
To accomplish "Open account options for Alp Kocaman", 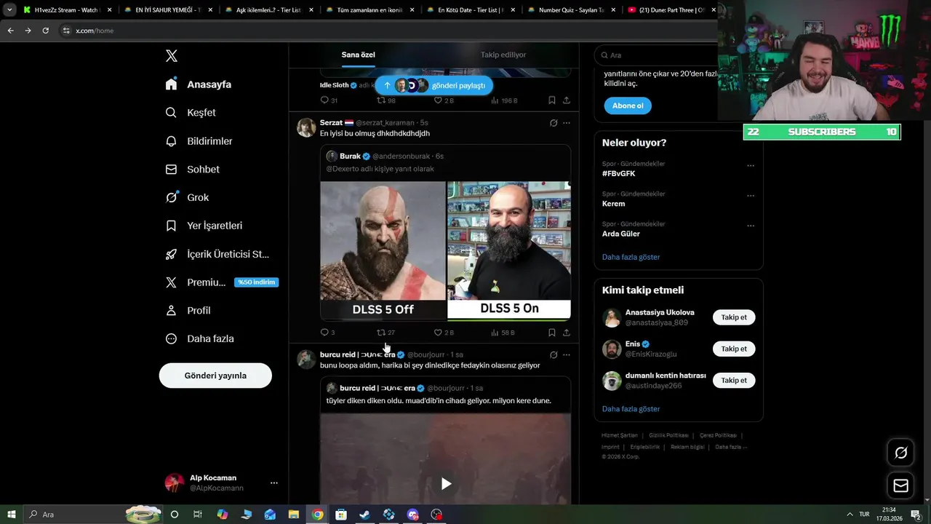I will pos(273,483).
